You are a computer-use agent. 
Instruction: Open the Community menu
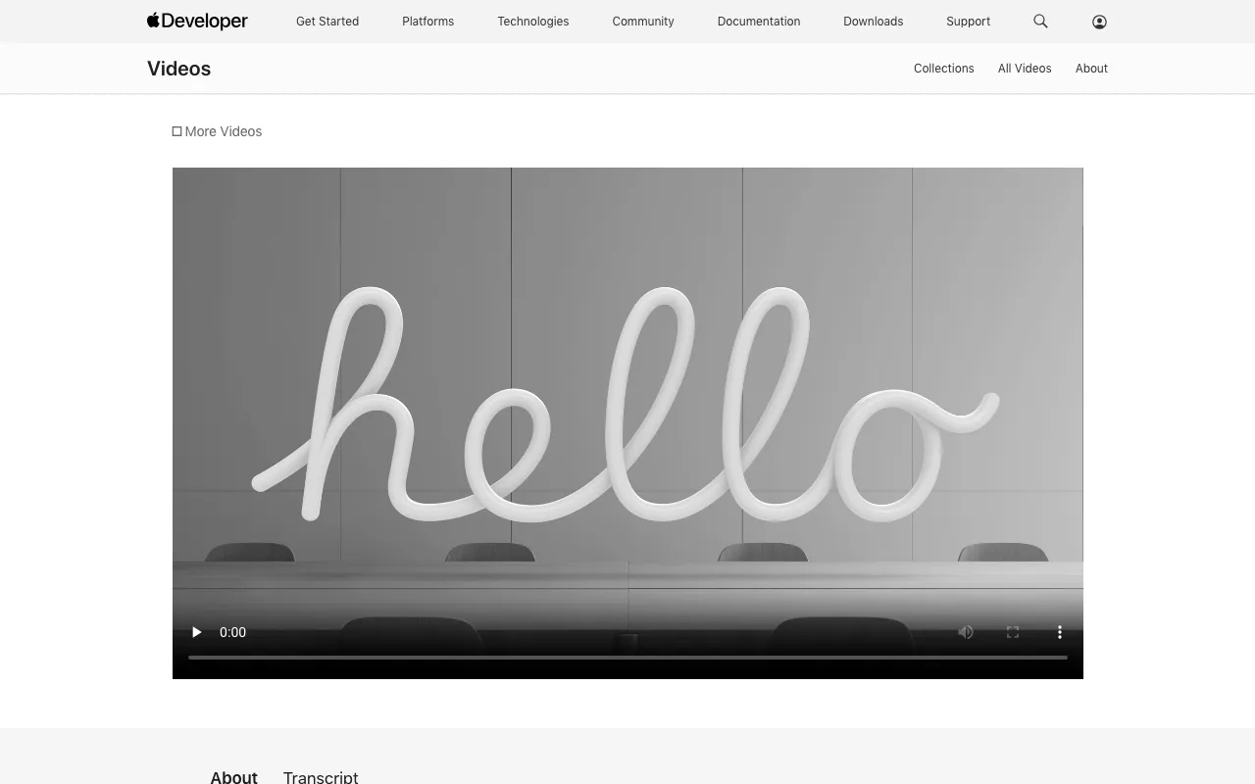pyautogui.click(x=643, y=22)
